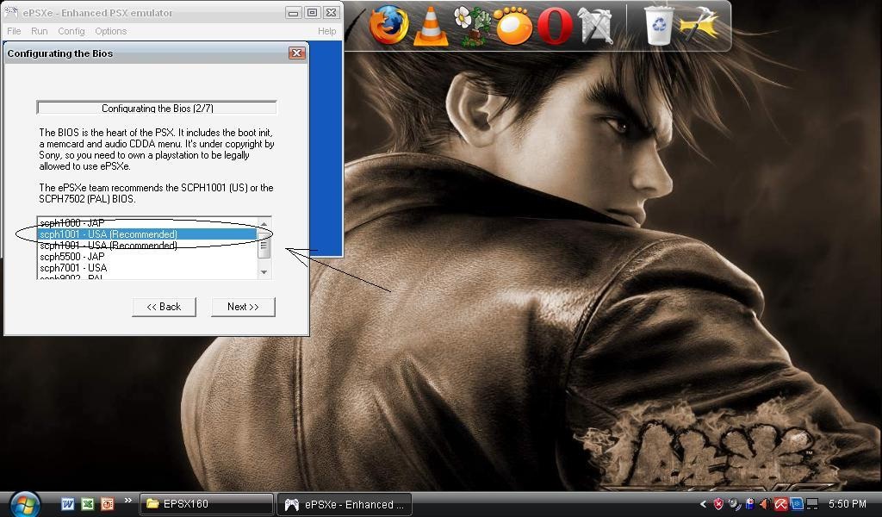Screen dimensions: 882x517
Task: Maximize the ePSXe main window
Action: coord(312,12)
